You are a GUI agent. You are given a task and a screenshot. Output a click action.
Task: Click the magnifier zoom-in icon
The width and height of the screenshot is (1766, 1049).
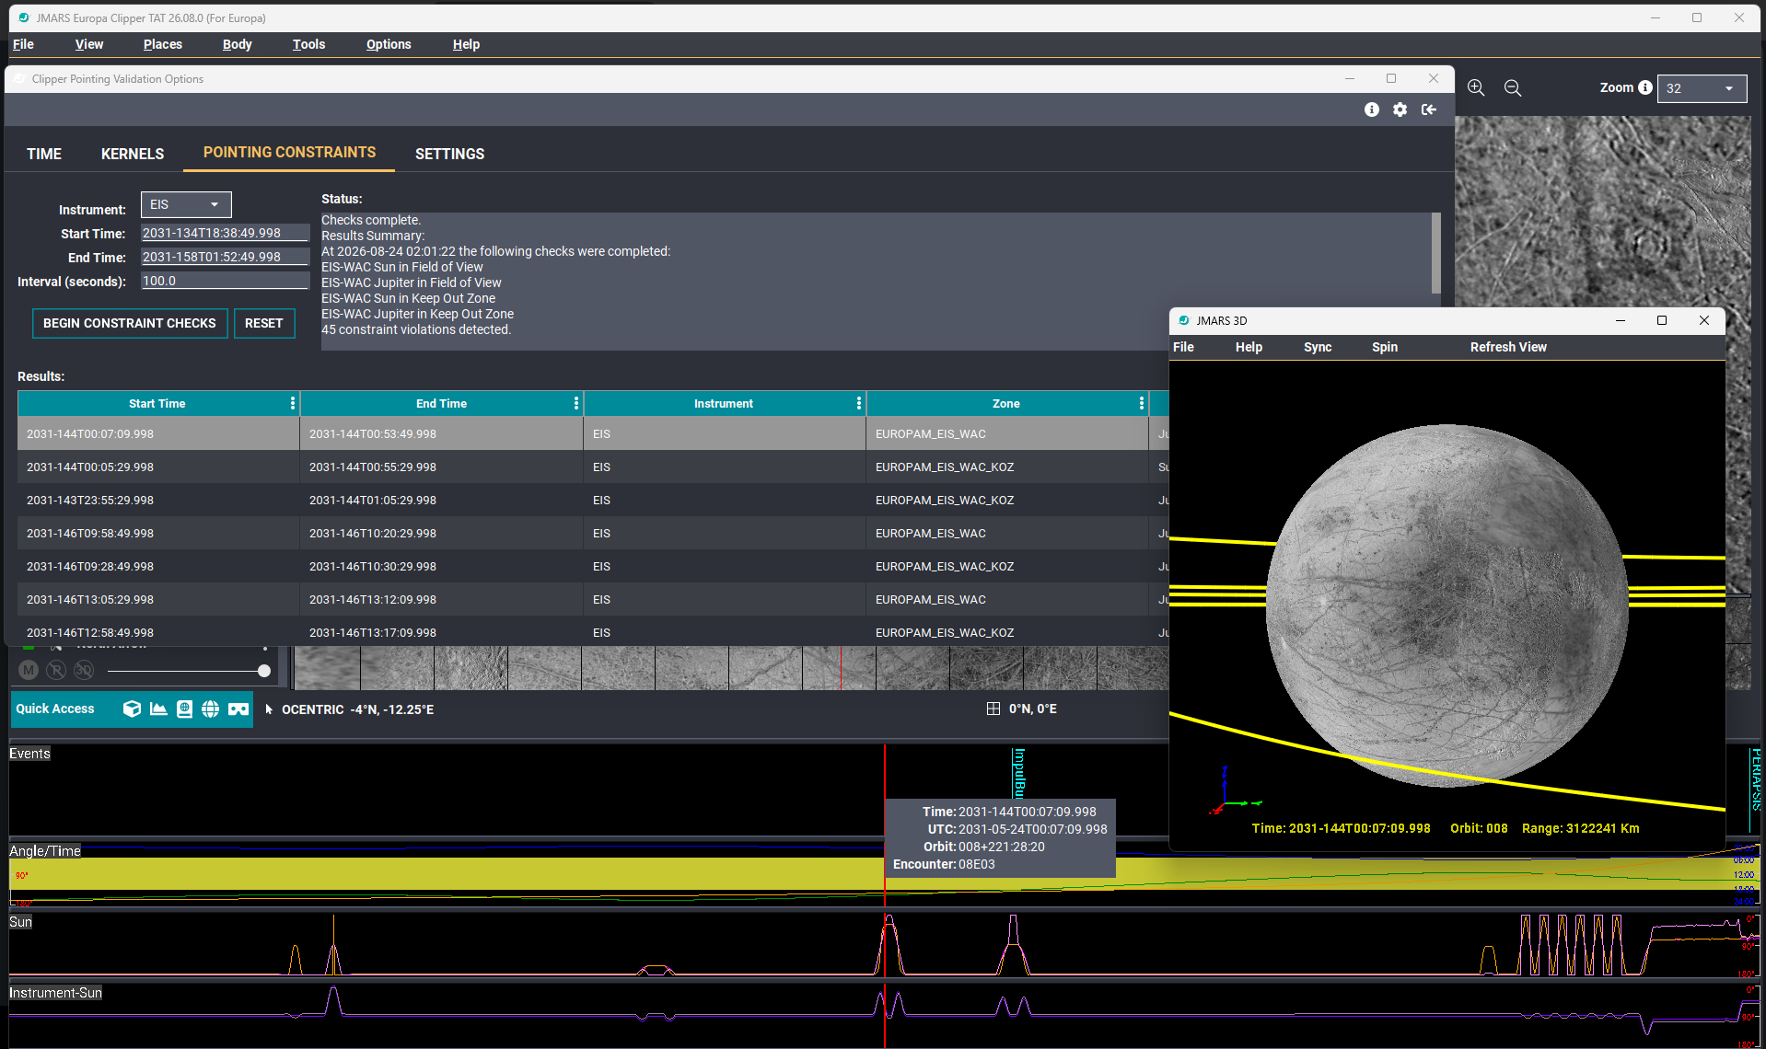click(x=1476, y=87)
